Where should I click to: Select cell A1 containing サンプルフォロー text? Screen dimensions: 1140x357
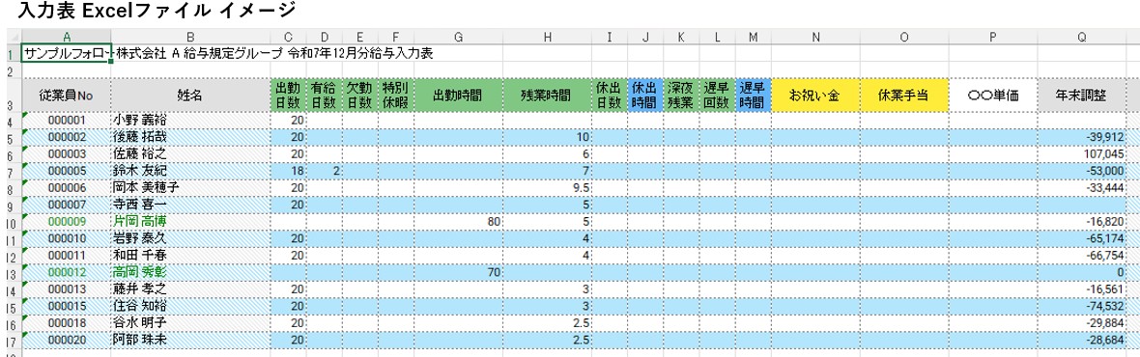[x=67, y=54]
